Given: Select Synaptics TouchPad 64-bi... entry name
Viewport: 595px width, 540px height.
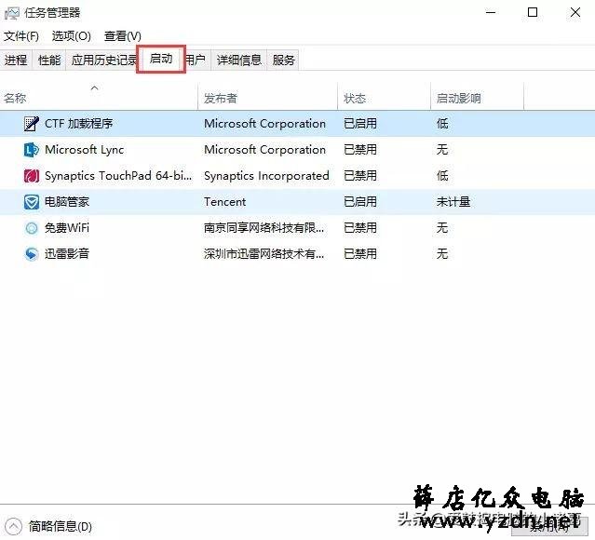Looking at the screenshot, I should (118, 176).
